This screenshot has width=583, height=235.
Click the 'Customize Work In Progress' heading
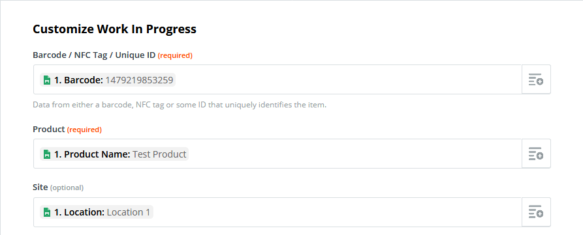(x=114, y=29)
